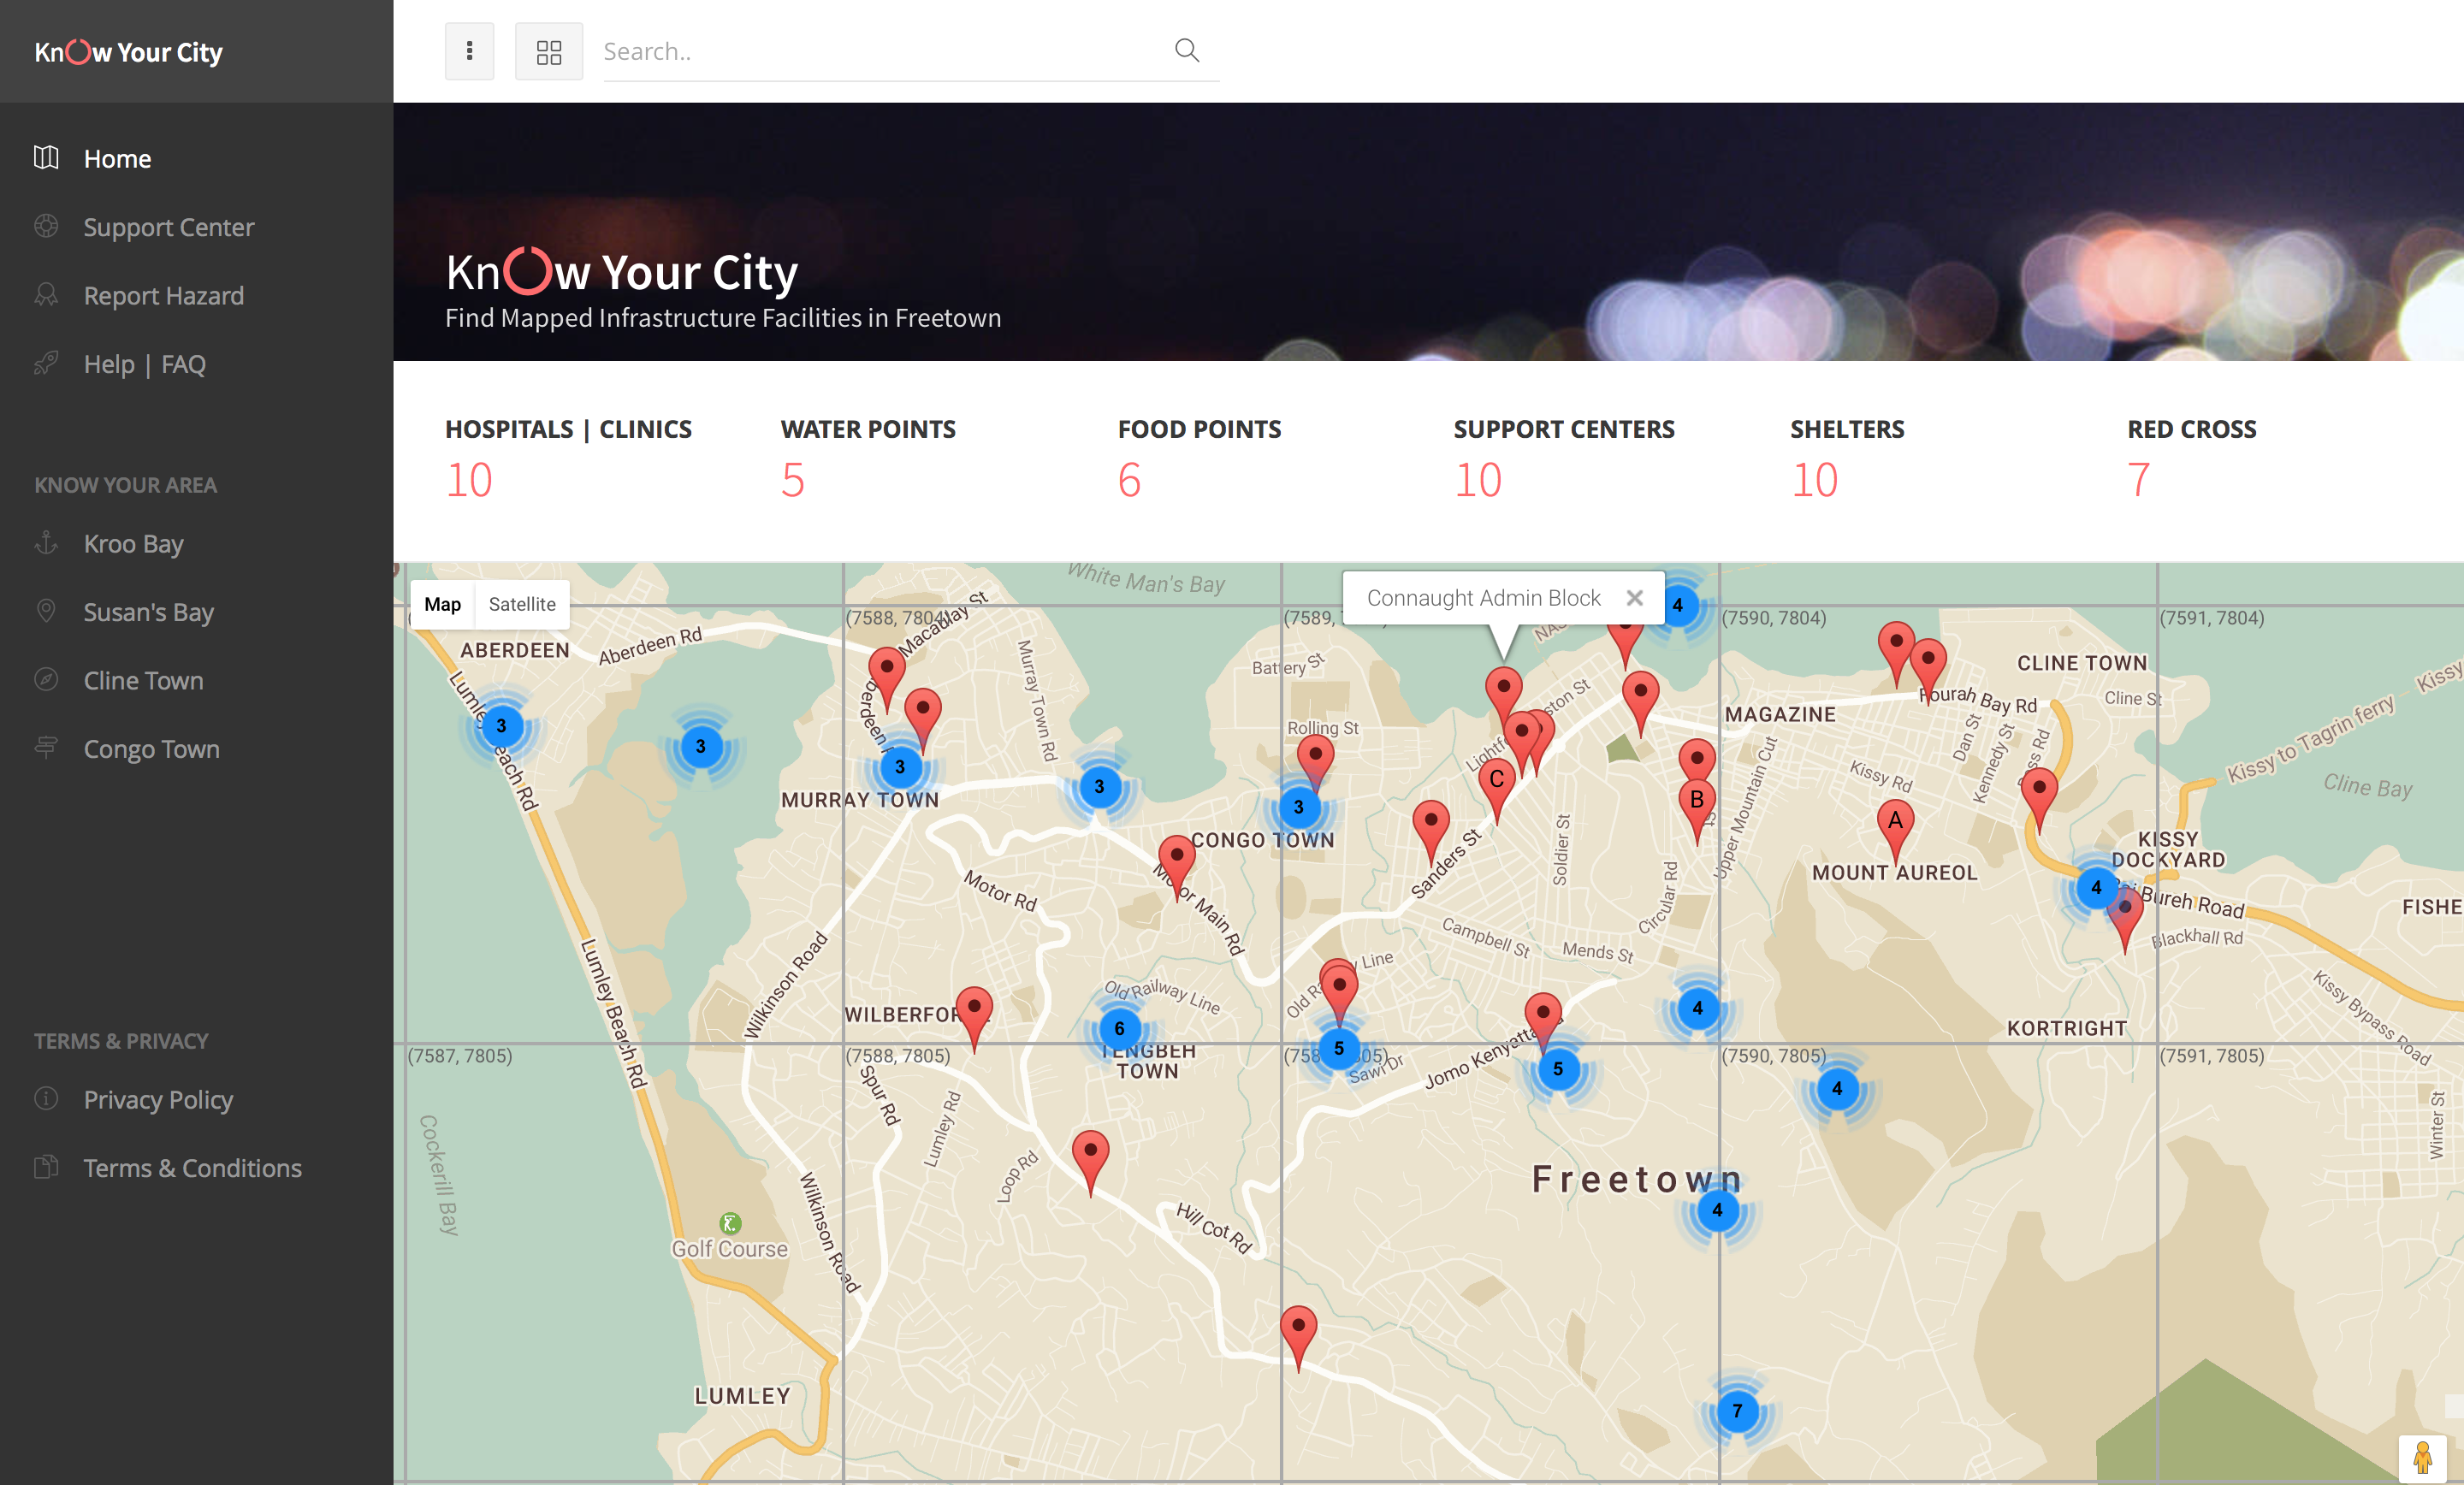Expand the cluster marker labeled 7
2464x1485 pixels.
[1737, 1411]
